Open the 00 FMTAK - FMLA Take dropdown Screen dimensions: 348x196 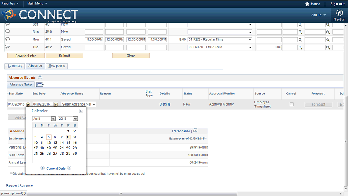click(x=220, y=47)
